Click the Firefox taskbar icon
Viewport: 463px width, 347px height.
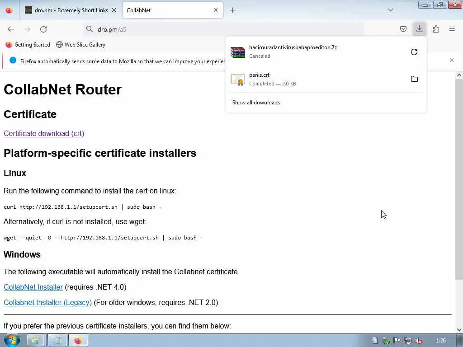tap(78, 341)
